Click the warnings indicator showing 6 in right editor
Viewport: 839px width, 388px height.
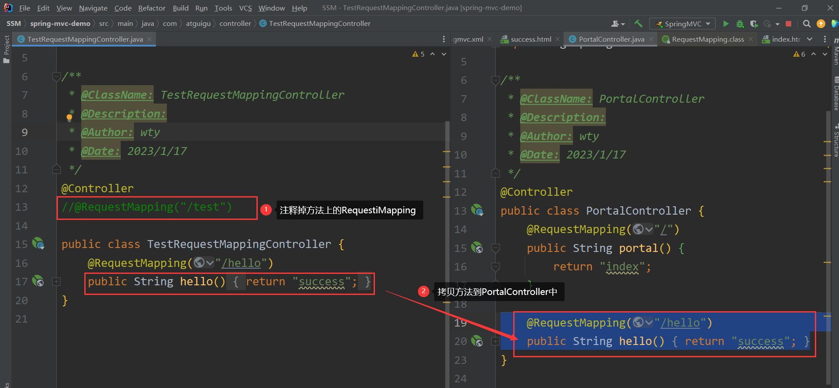799,54
